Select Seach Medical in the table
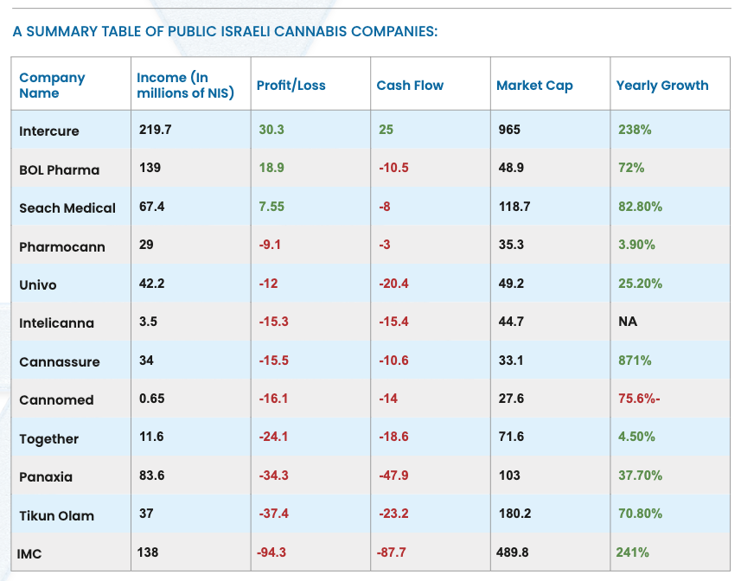Screen dimensions: 741x581 click(67, 207)
